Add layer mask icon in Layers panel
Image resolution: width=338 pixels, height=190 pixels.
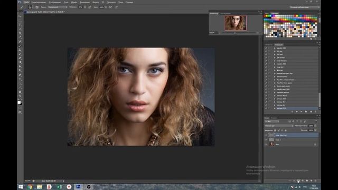(x=298, y=180)
